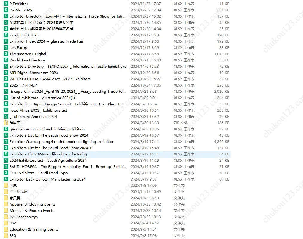The width and height of the screenshot is (303, 239).
Task: Click the spreadsheet icon beside ProMat 2025
Action: point(6,10)
